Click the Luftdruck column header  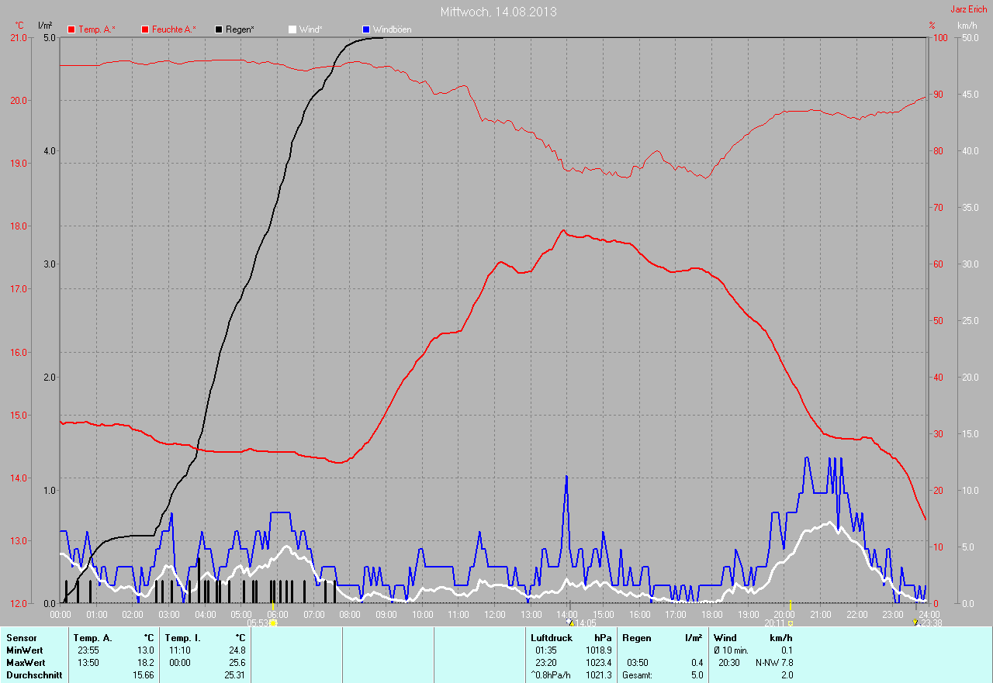552,638
